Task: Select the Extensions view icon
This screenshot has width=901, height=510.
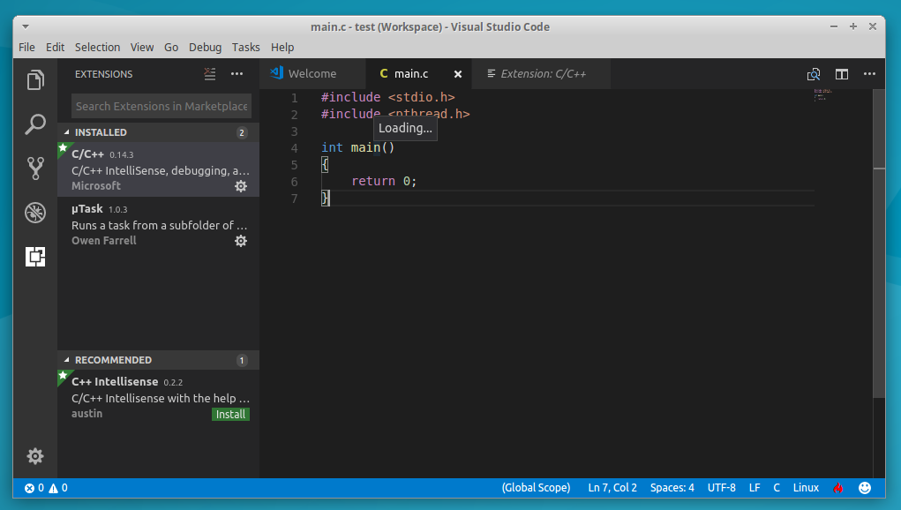Action: tap(35, 257)
